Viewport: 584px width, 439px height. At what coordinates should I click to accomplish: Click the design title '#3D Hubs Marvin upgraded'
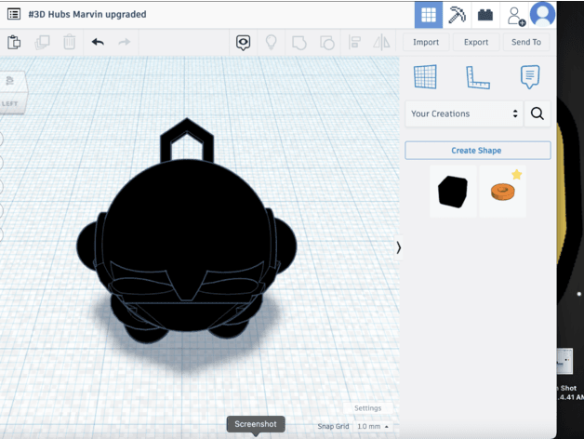87,14
